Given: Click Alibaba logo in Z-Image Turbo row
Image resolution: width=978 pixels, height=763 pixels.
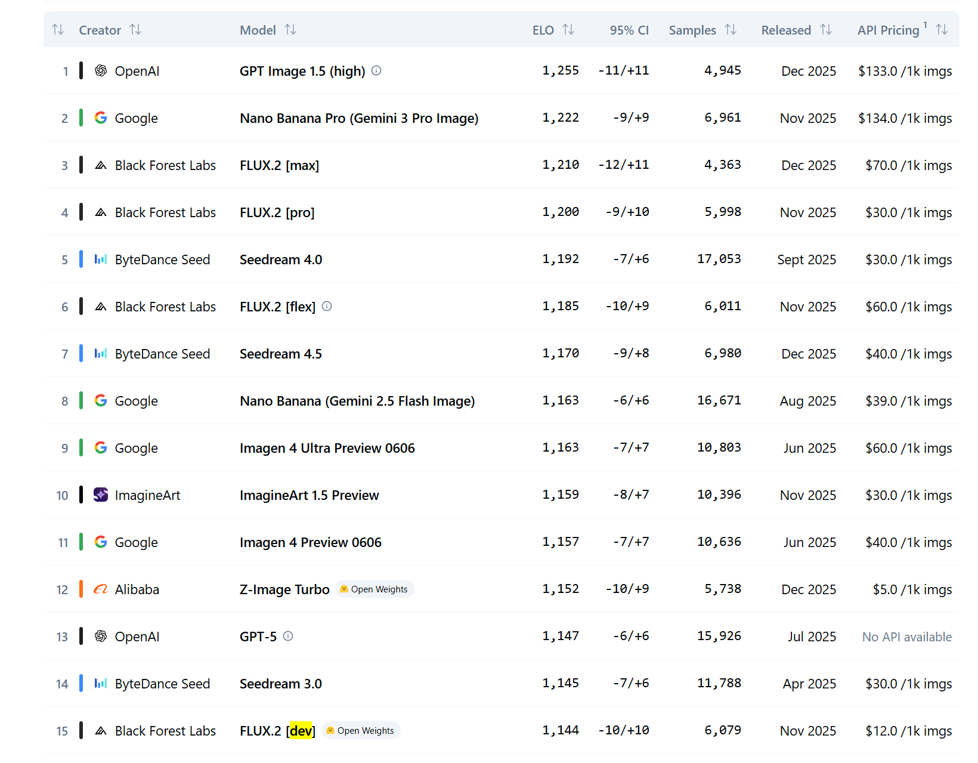Looking at the screenshot, I should pyautogui.click(x=101, y=589).
